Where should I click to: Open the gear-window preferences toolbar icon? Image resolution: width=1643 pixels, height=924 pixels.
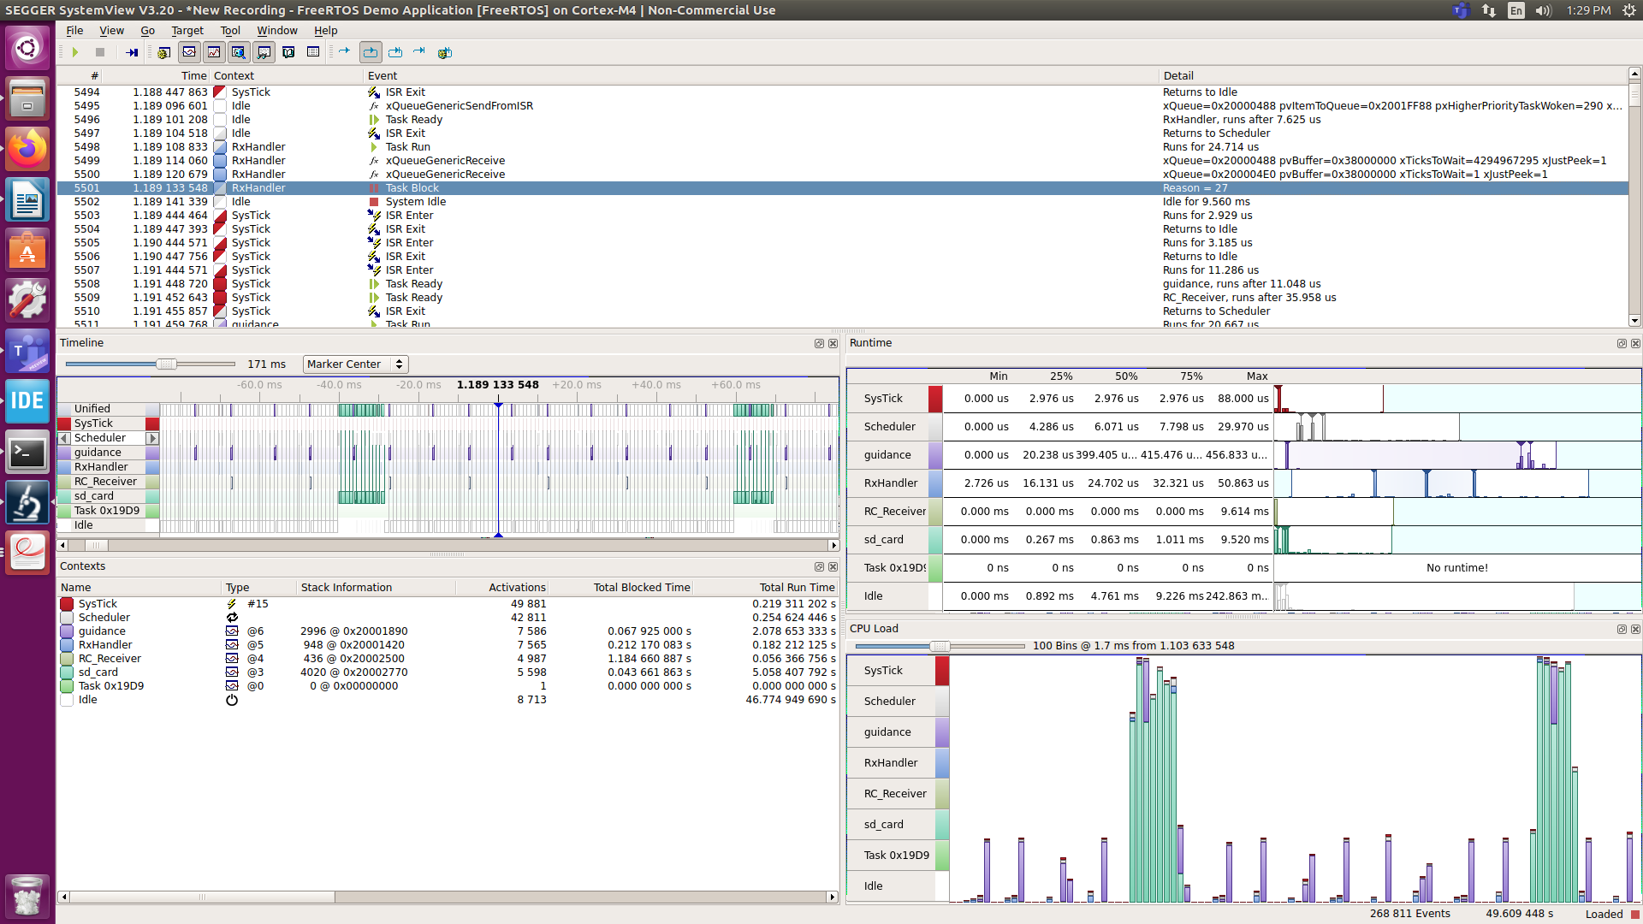pos(163,52)
